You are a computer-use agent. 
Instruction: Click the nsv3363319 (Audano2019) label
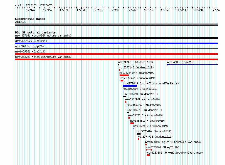coord(136,62)
